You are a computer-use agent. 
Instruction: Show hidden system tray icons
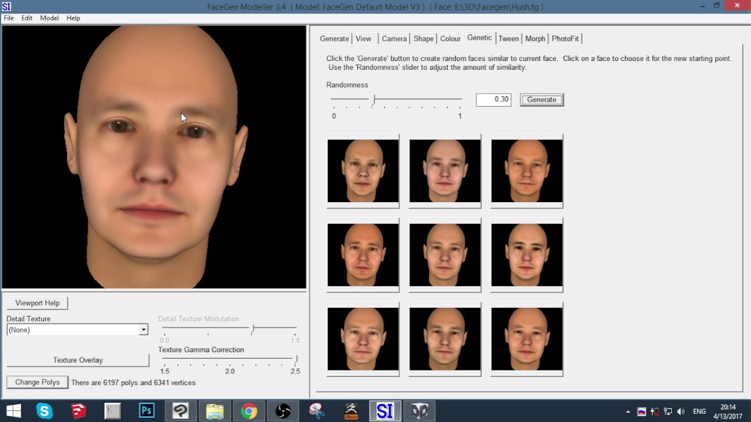pyautogui.click(x=628, y=411)
